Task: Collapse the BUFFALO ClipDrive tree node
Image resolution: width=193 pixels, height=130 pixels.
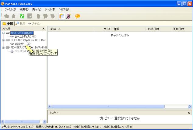Action: [3, 40]
